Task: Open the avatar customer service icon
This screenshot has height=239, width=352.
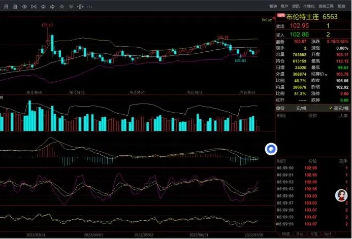Action: [341, 195]
